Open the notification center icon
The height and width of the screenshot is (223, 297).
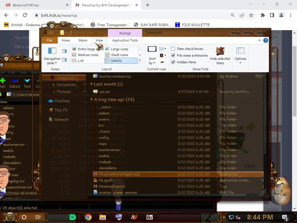pos(285,217)
